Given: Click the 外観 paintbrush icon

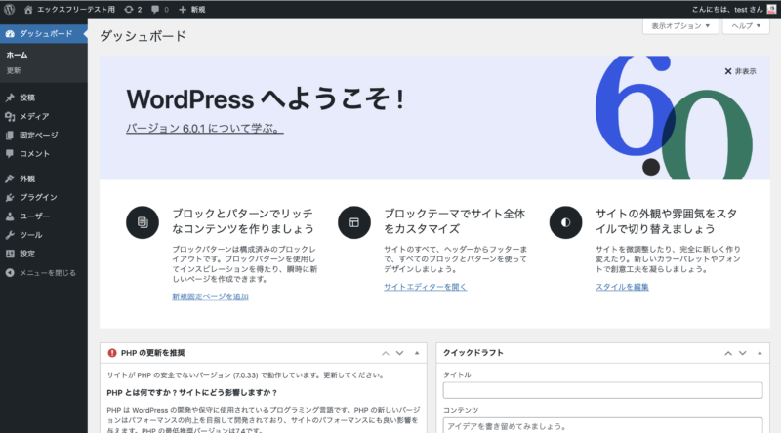Looking at the screenshot, I should 10,178.
